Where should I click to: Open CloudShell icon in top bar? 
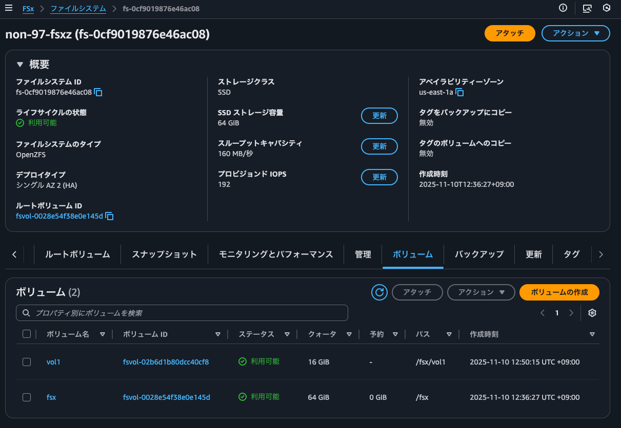(x=588, y=8)
